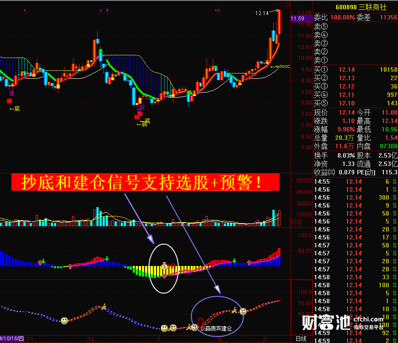Select the 买③ row priced 12.12
This screenshot has width=398, height=343.
click(356, 86)
